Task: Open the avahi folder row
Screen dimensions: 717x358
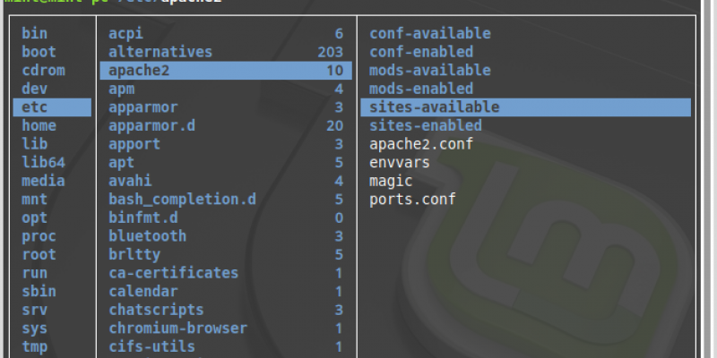Action: [226, 181]
